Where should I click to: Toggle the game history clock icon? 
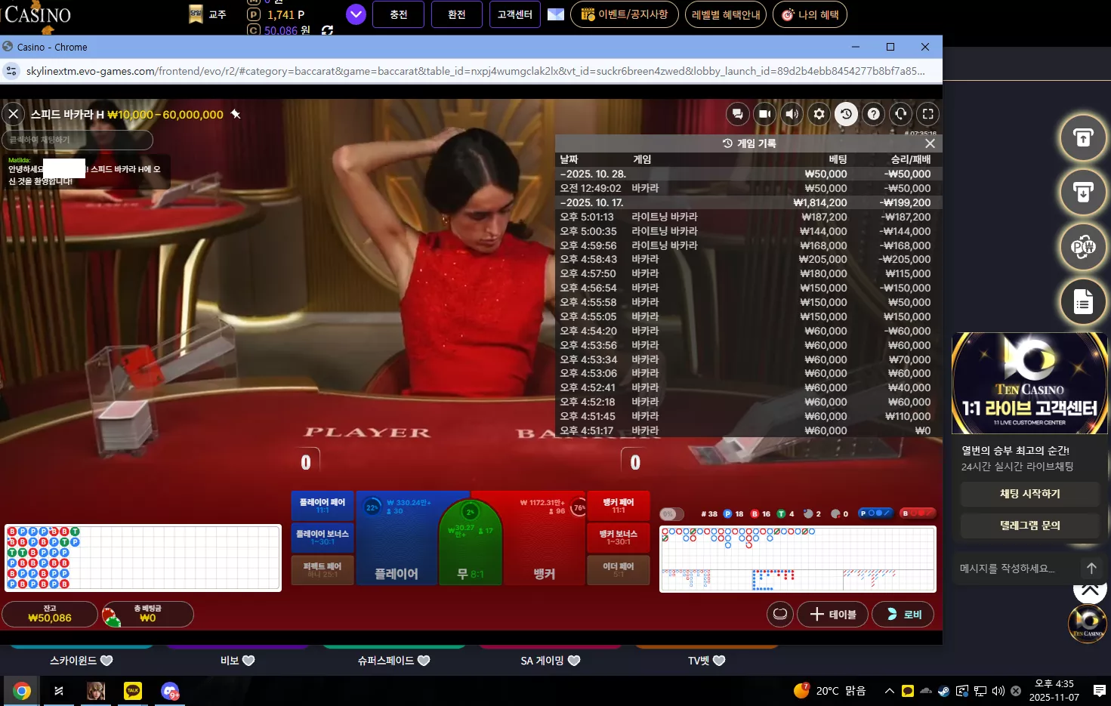point(846,114)
